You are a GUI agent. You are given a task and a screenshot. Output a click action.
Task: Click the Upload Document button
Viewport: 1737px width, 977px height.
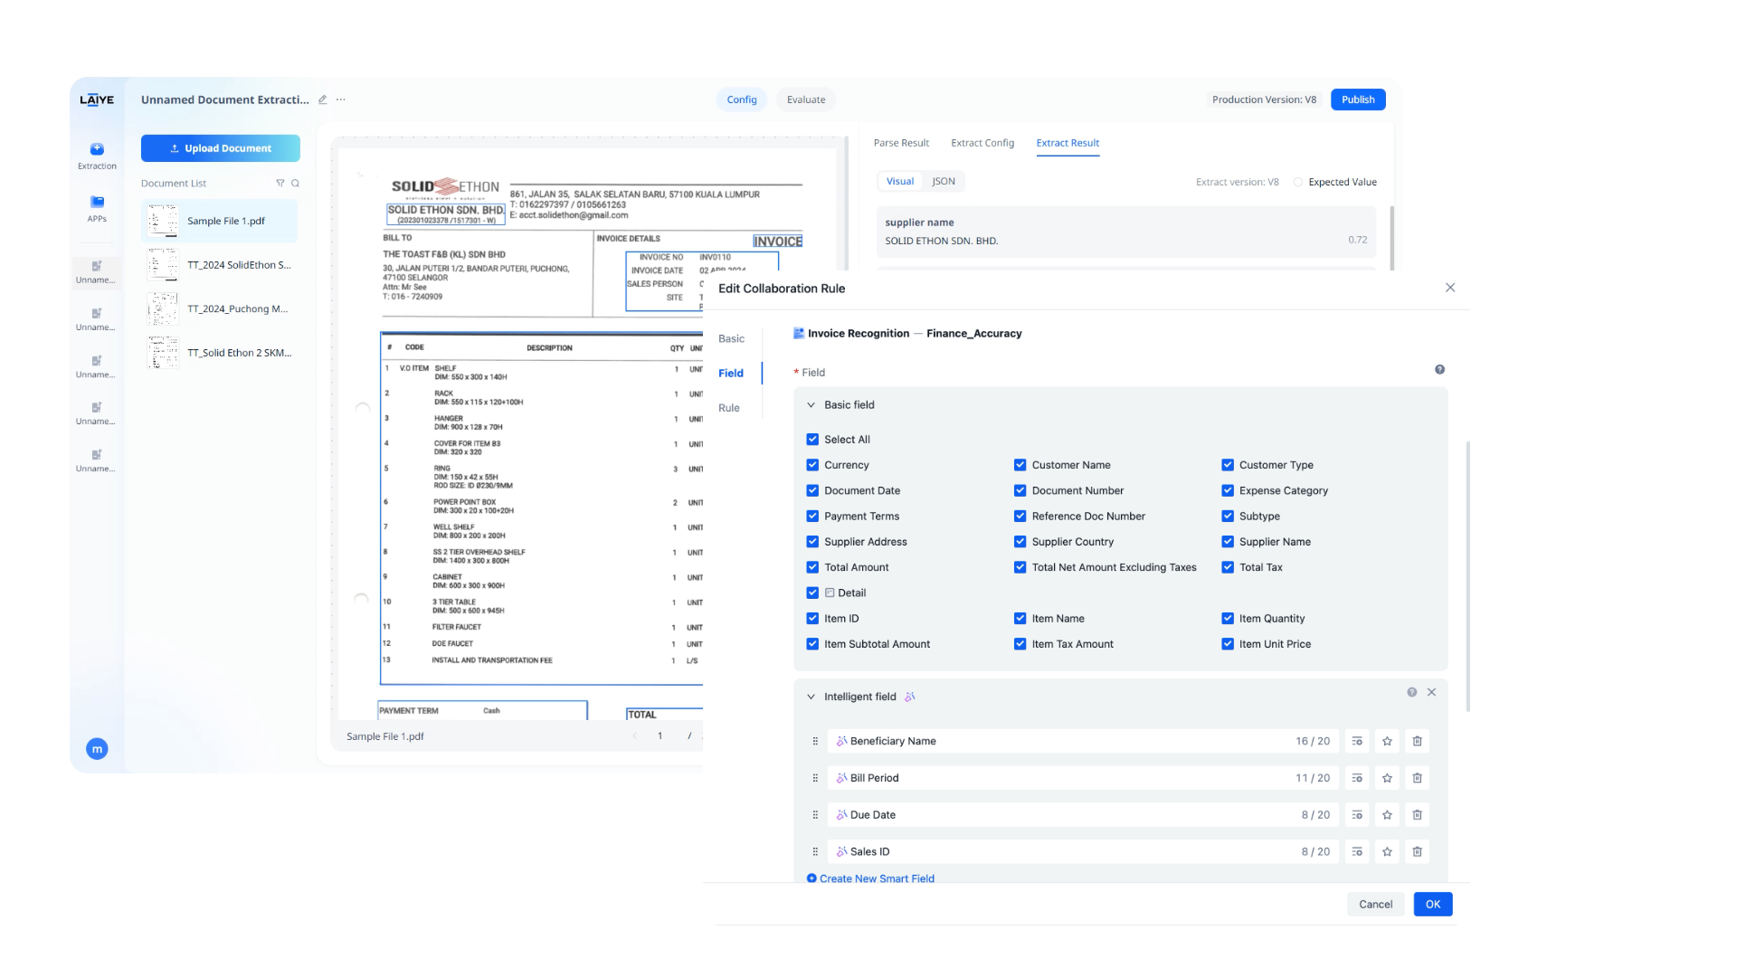tap(221, 148)
